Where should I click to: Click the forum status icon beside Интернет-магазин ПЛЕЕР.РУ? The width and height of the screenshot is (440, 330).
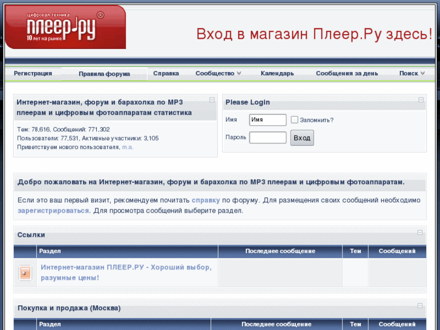(25, 272)
